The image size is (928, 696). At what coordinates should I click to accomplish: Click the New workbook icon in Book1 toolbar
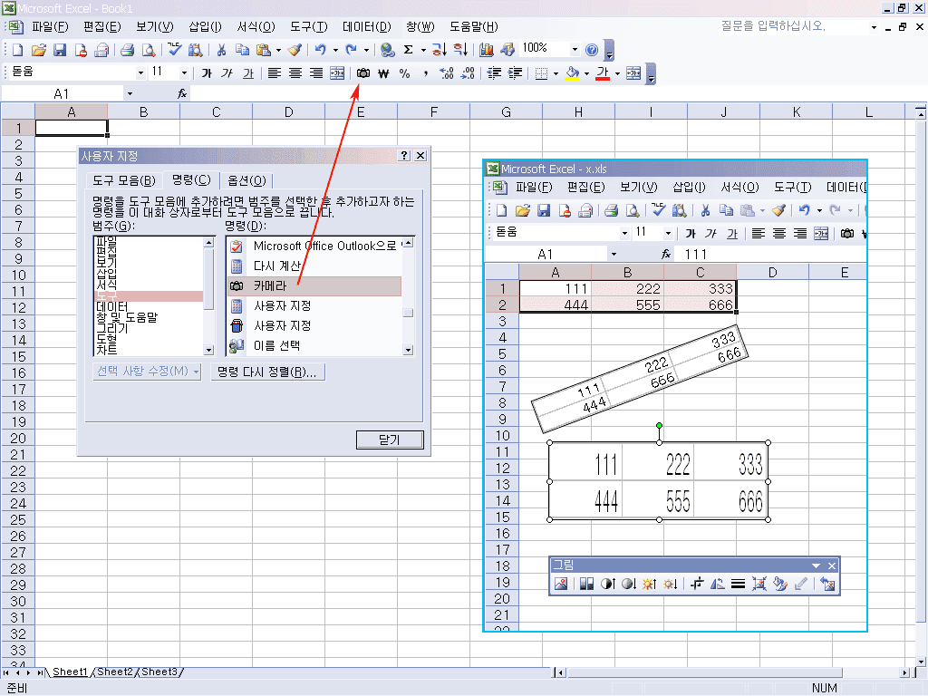point(18,50)
